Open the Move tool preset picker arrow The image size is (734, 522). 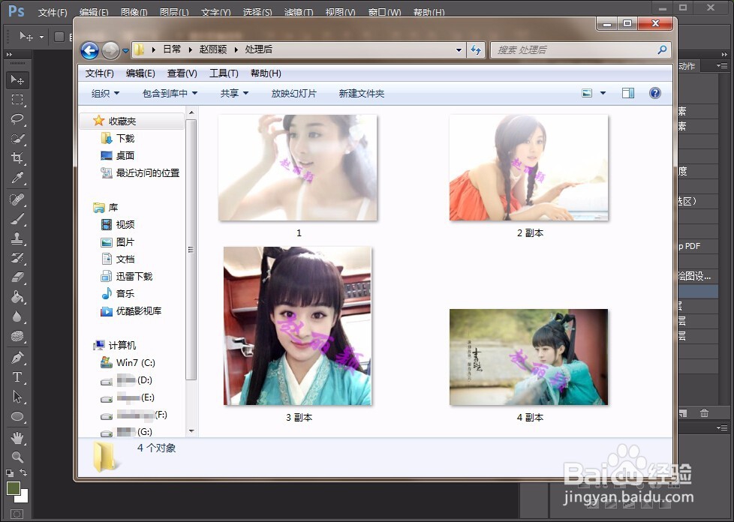tap(42, 37)
